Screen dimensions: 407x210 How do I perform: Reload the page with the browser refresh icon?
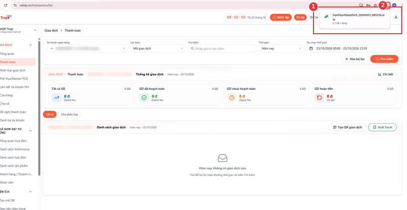(x=6, y=5)
